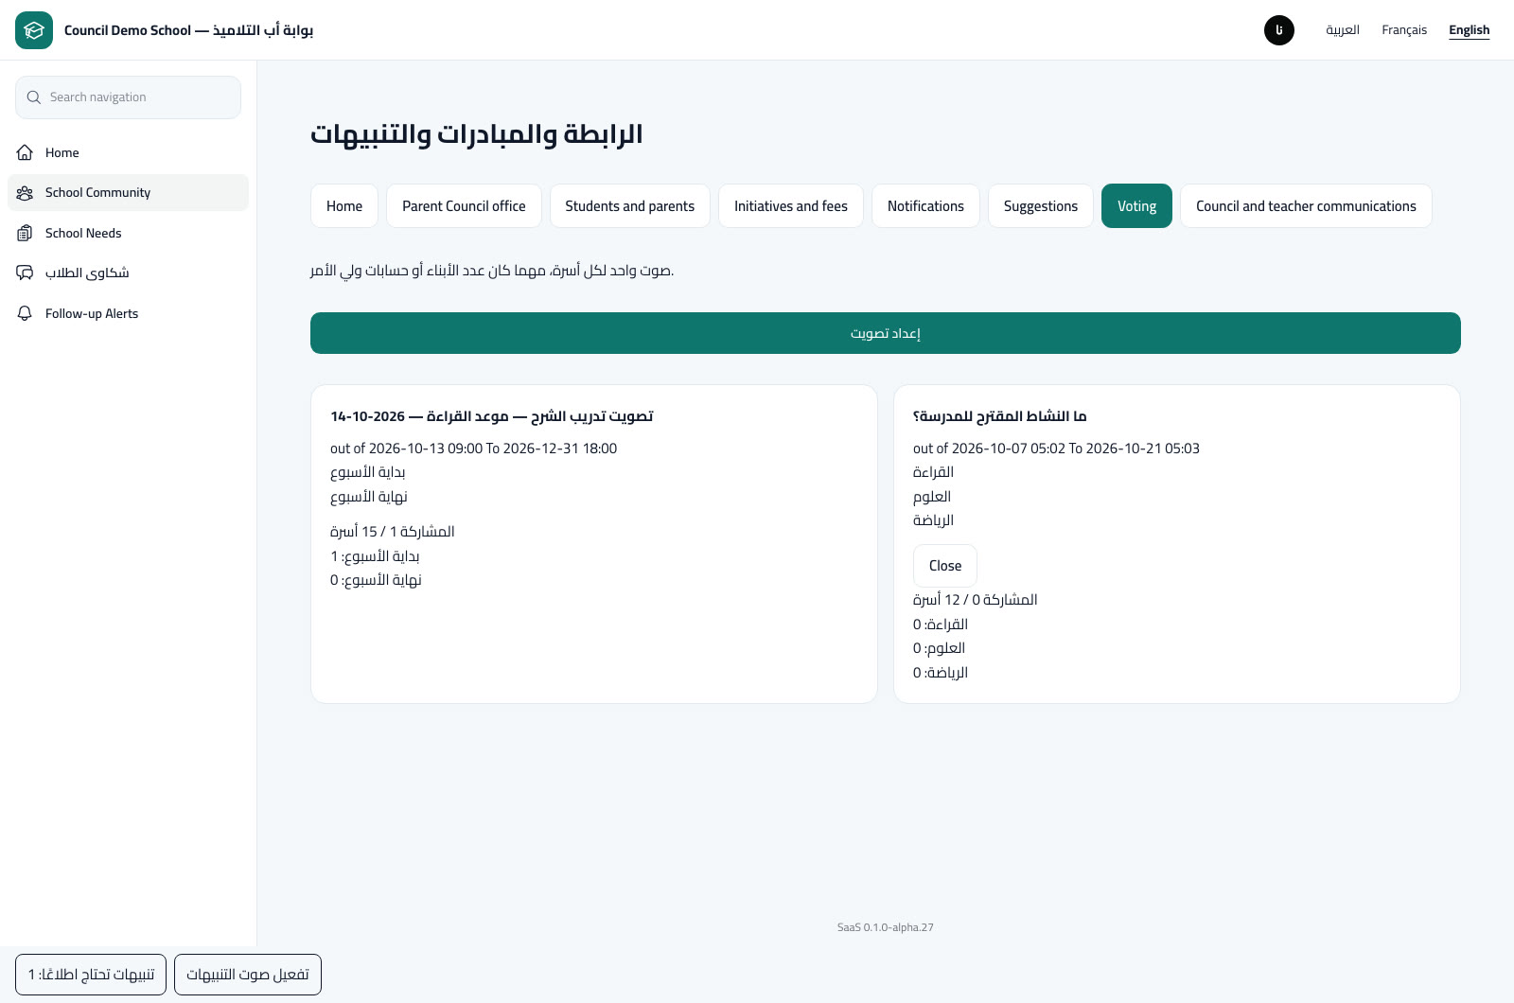
Task: Click the date range ending 2026-12-31 18:00
Action: (x=473, y=449)
